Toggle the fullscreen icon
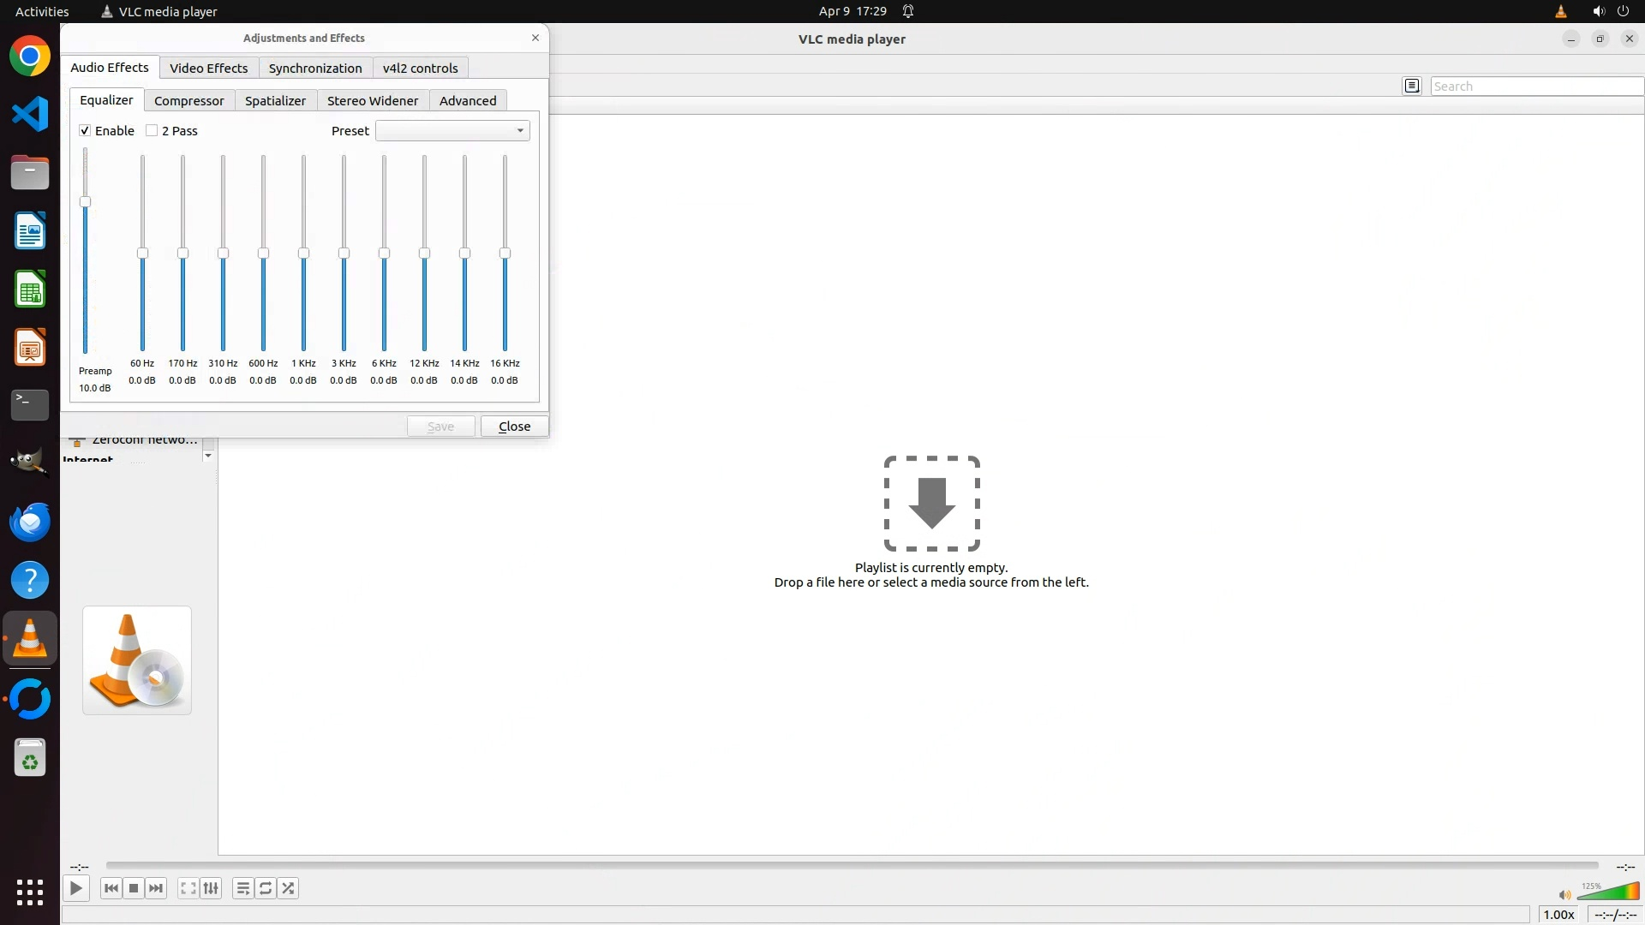 click(x=188, y=888)
